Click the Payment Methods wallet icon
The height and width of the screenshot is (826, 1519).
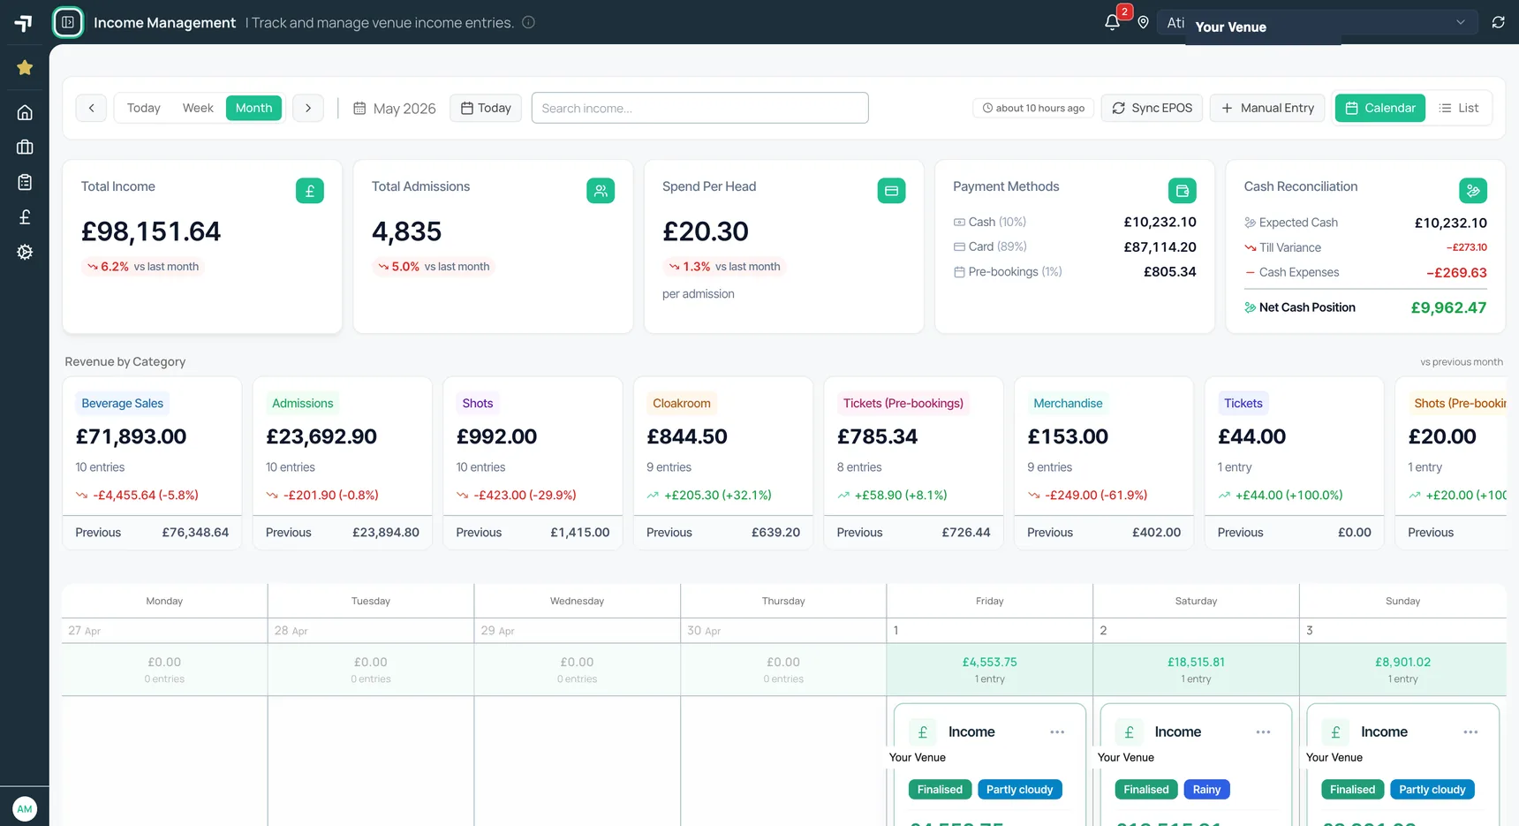coord(1183,191)
